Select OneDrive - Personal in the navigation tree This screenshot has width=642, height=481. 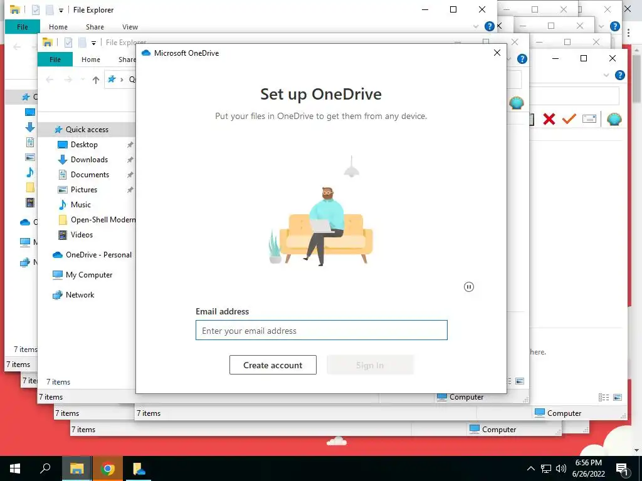click(x=98, y=255)
